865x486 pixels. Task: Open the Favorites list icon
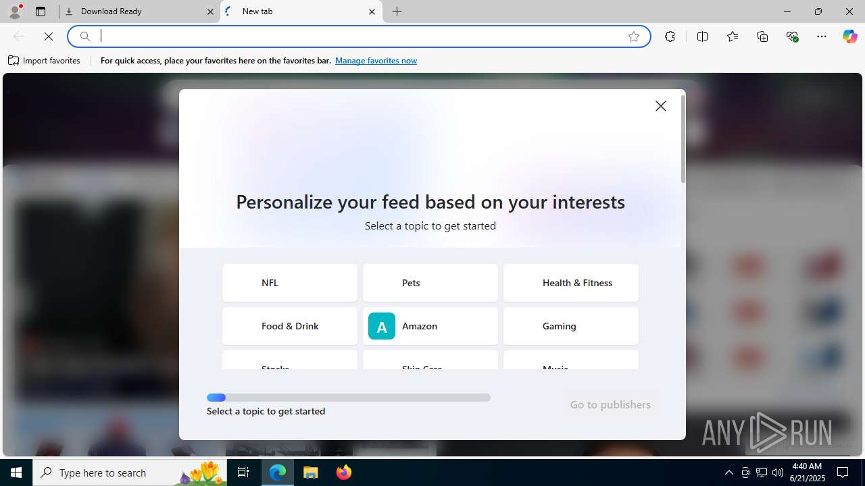click(733, 36)
